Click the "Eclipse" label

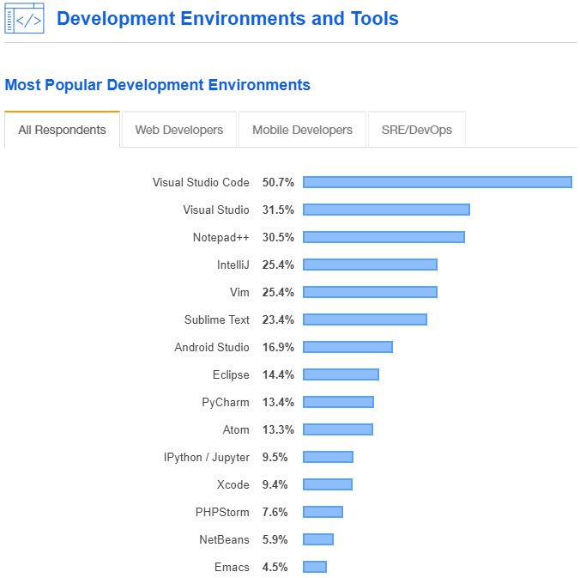pos(231,374)
